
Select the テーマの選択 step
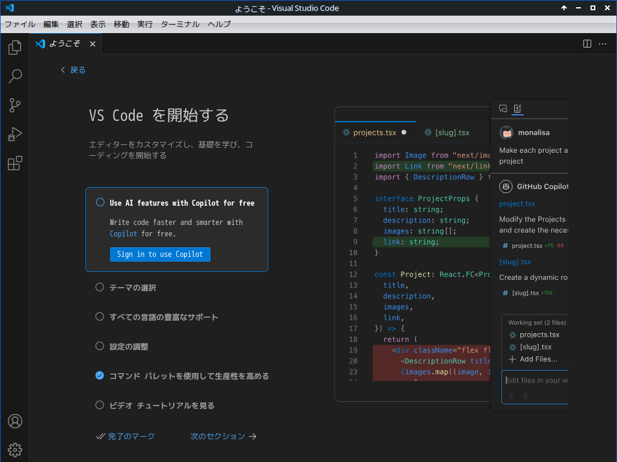[132, 288]
